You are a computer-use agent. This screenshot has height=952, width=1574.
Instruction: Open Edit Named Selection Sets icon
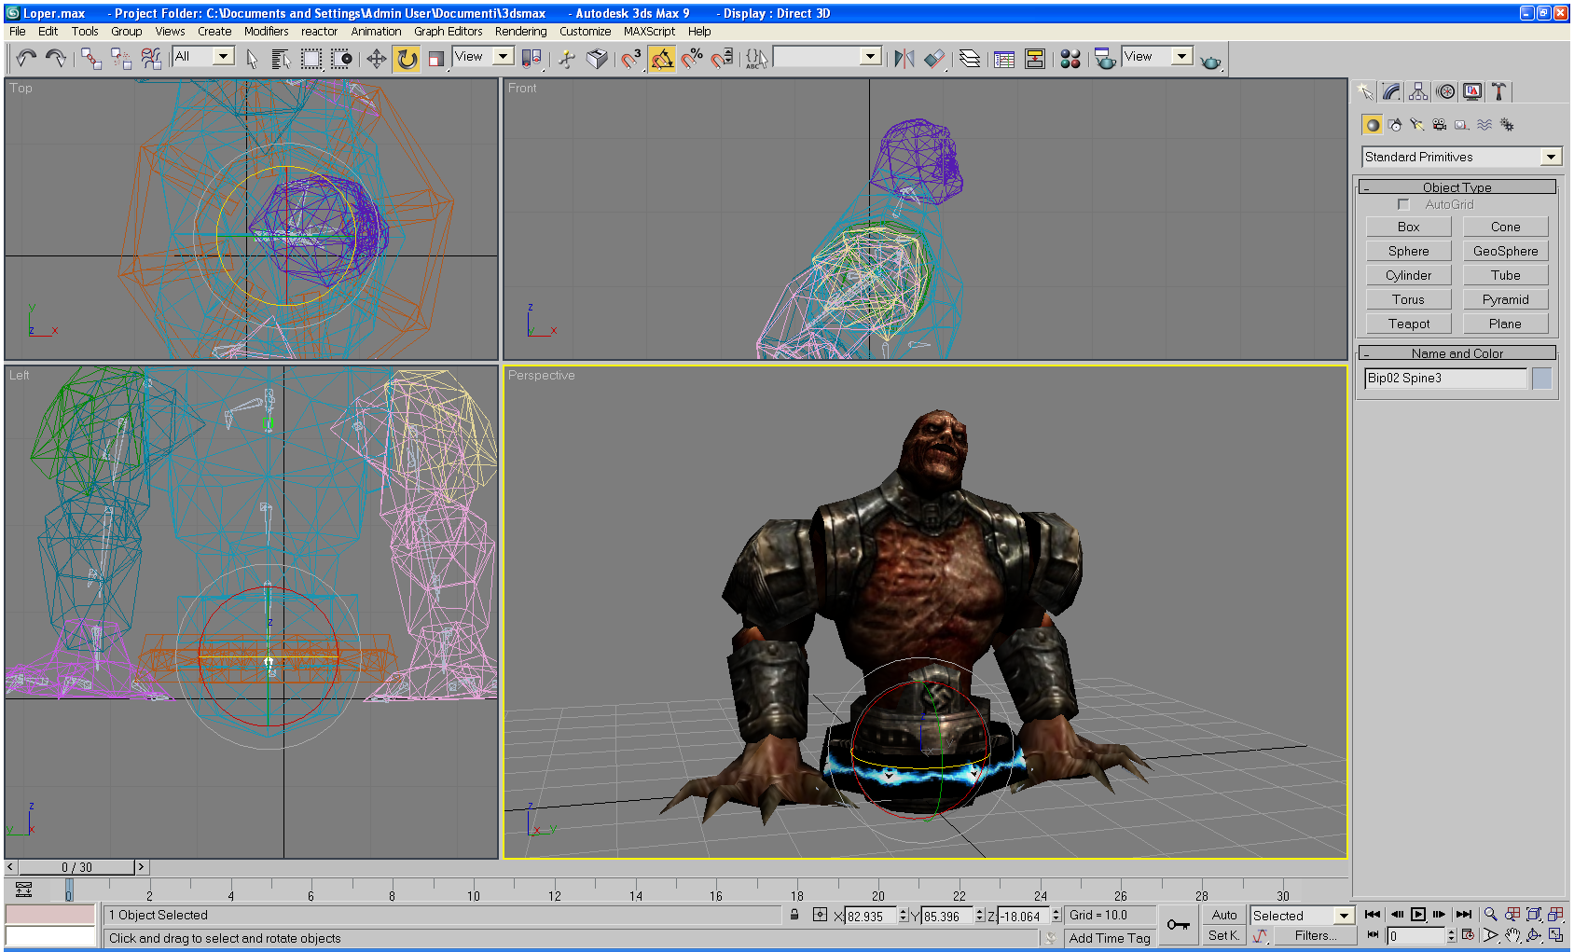pos(756,59)
